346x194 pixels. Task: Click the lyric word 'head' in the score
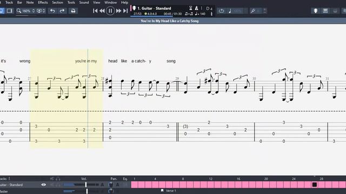[x=113, y=61]
